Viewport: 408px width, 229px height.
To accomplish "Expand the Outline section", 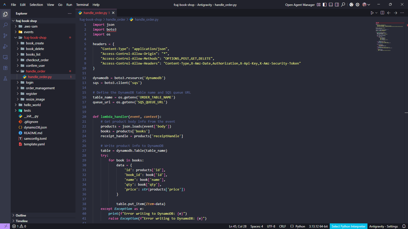I will pyautogui.click(x=43, y=215).
